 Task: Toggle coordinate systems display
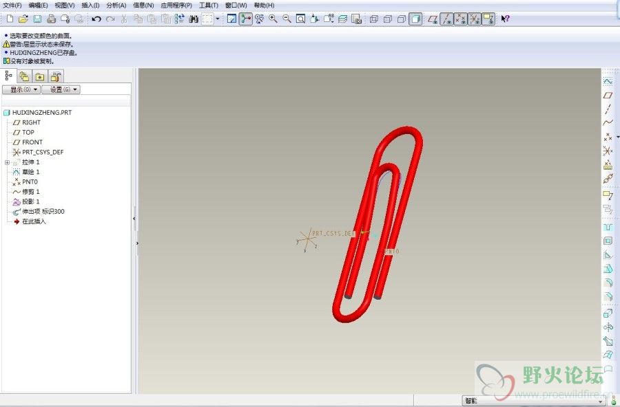click(475, 19)
